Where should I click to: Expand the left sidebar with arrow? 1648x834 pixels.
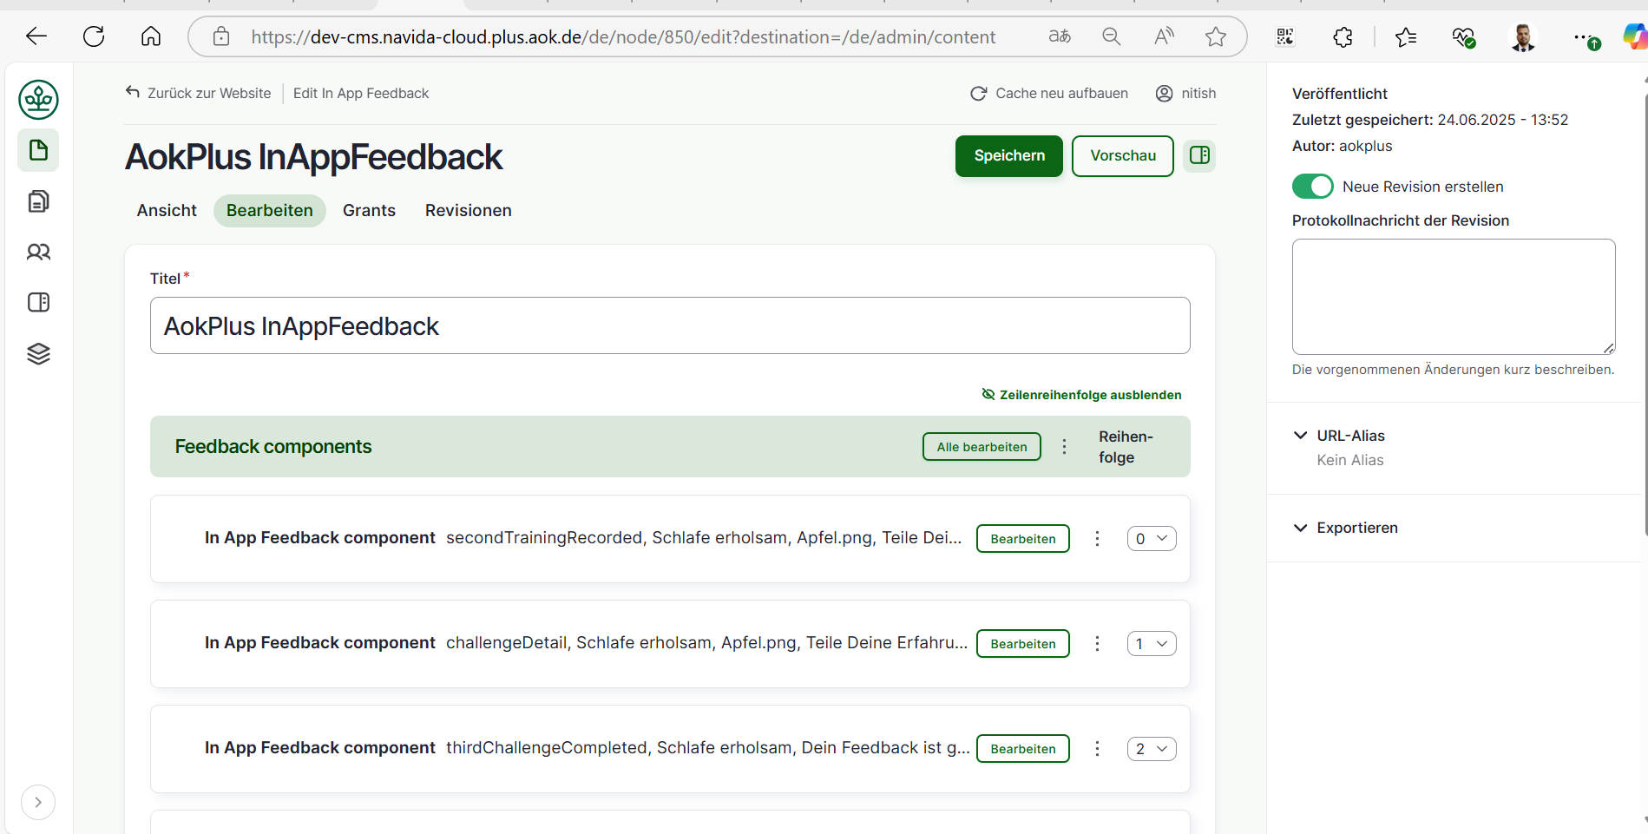pos(38,802)
